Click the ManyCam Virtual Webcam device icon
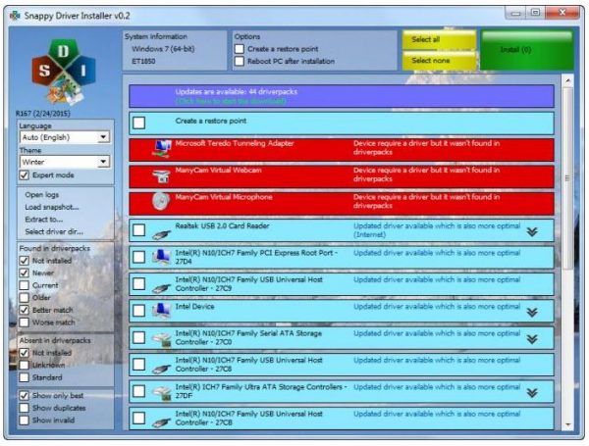The width and height of the screenshot is (589, 446). pos(162,175)
